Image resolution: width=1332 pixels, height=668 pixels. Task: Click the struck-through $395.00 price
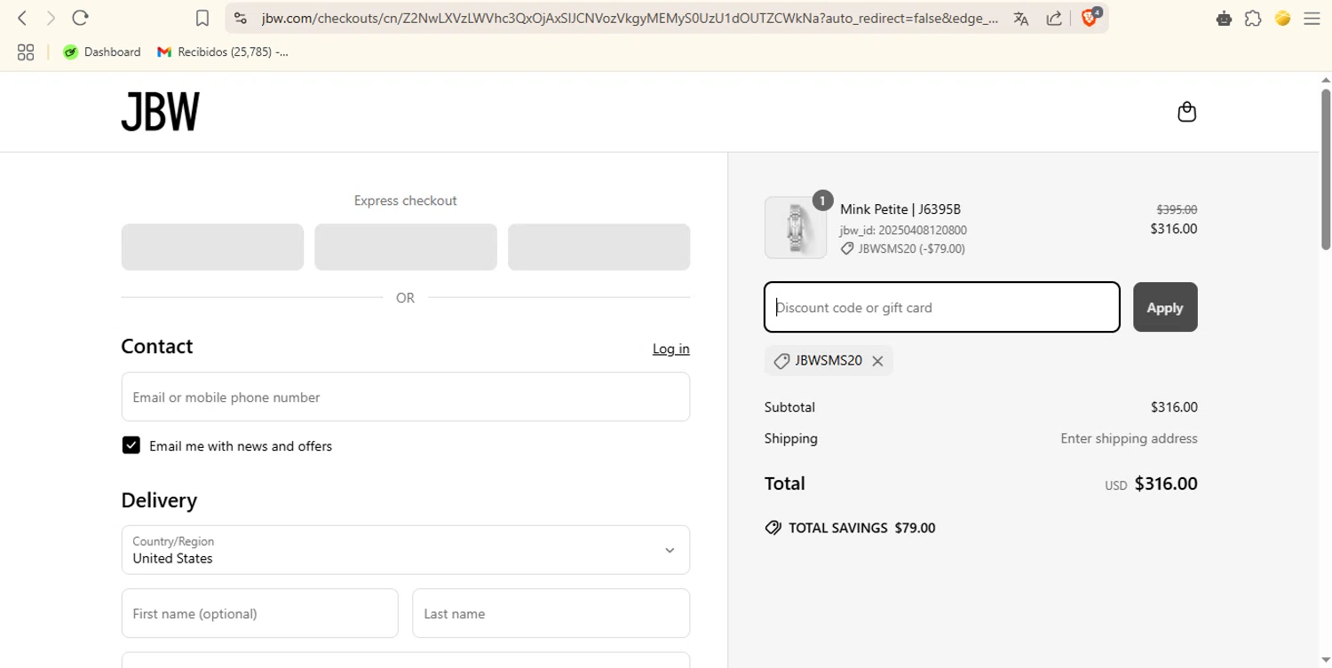point(1177,209)
